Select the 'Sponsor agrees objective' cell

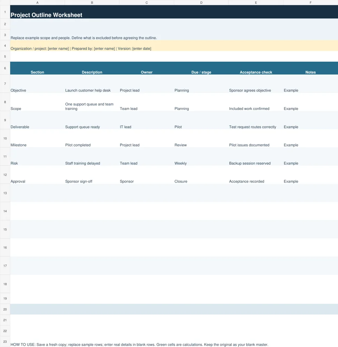(256, 84)
